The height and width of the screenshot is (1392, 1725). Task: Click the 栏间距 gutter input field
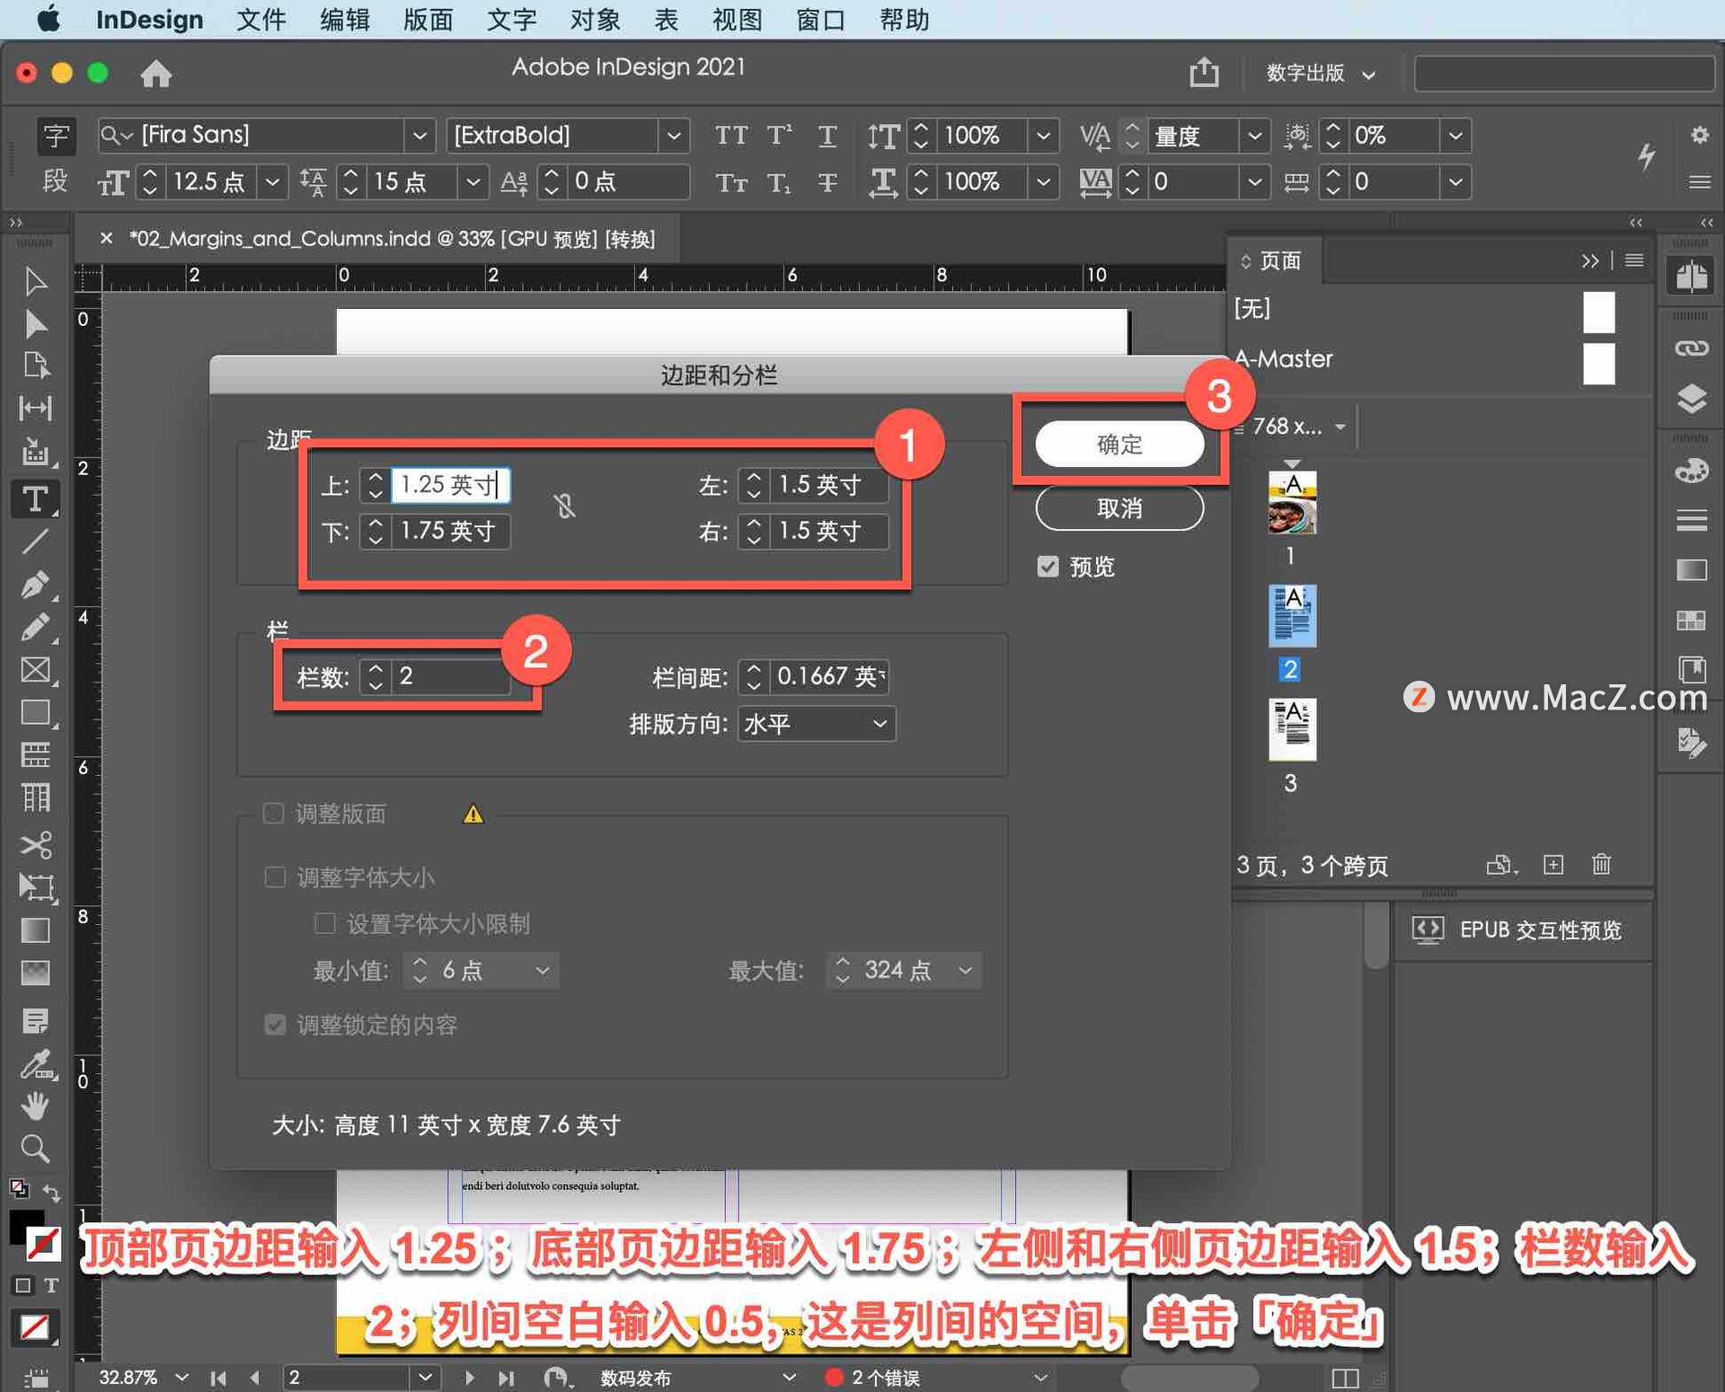click(x=829, y=676)
